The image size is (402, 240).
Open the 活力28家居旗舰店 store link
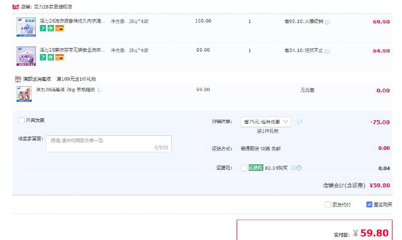pos(53,7)
